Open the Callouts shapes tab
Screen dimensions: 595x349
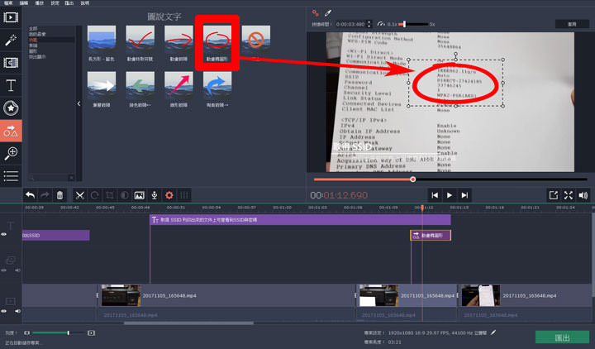click(11, 131)
